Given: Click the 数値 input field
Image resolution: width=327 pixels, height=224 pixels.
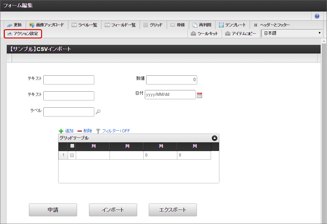Looking at the screenshot, I should coord(171,79).
